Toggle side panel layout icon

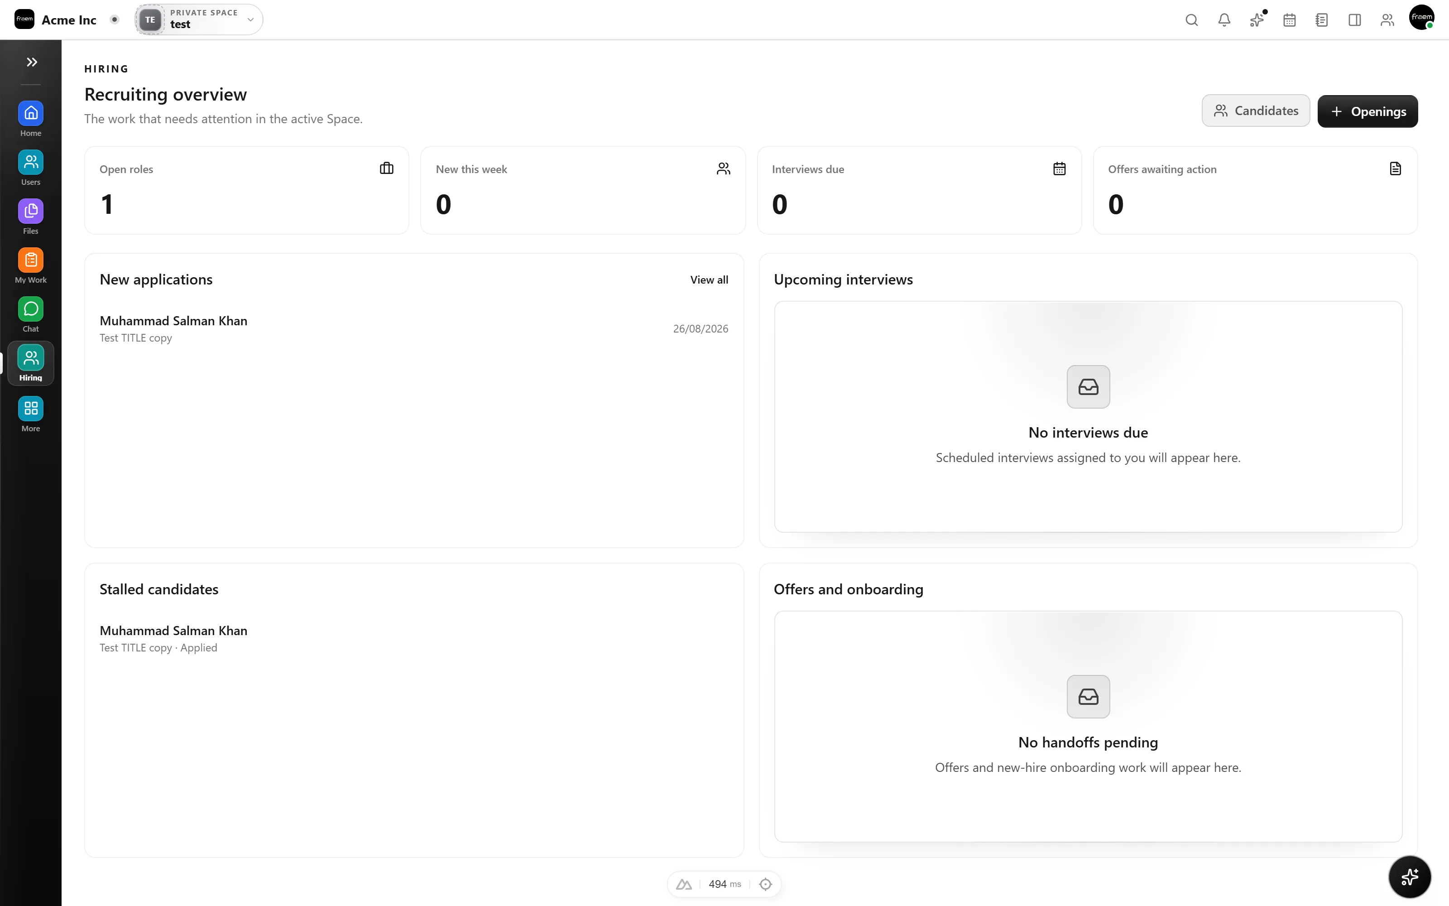[1354, 20]
